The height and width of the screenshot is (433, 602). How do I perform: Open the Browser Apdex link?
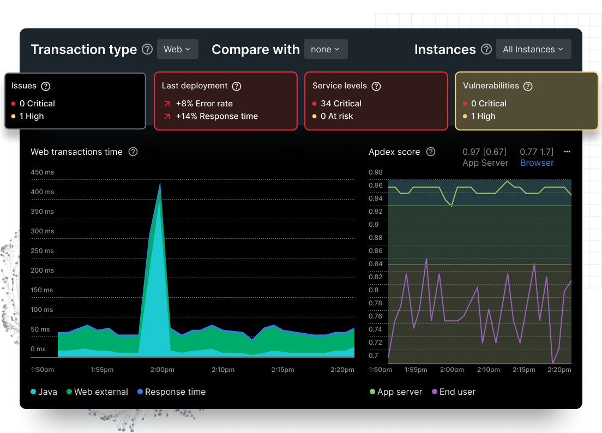tap(537, 163)
